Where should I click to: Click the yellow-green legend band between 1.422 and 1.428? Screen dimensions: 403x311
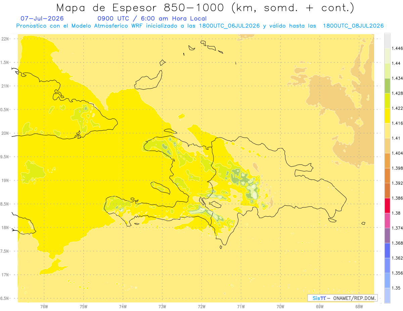point(387,101)
